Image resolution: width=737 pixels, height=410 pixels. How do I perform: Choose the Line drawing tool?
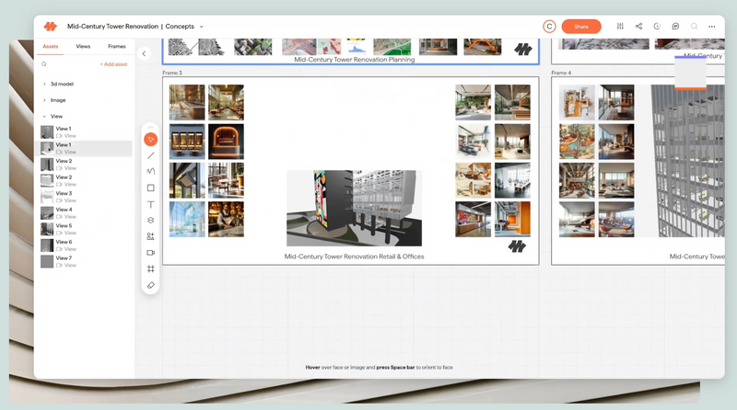tap(150, 155)
